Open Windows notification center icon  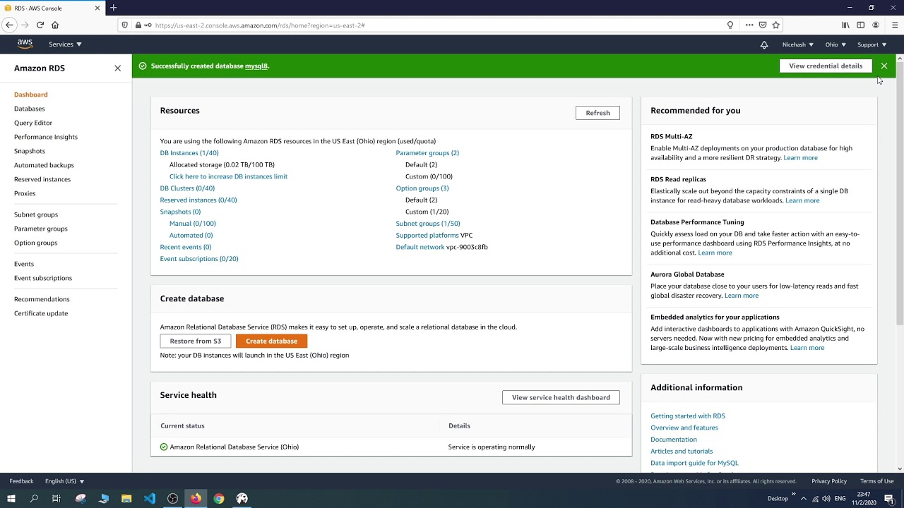click(889, 498)
